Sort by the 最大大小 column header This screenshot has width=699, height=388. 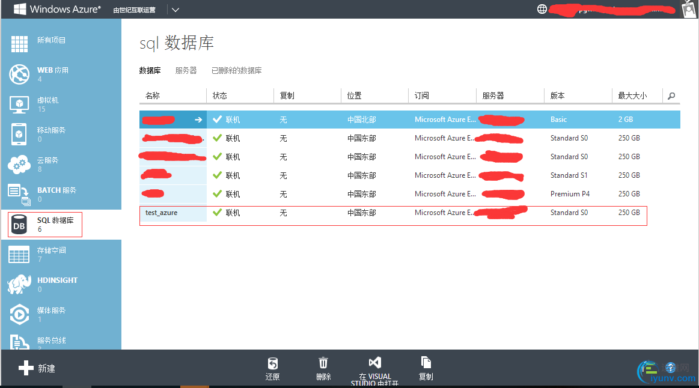632,95
